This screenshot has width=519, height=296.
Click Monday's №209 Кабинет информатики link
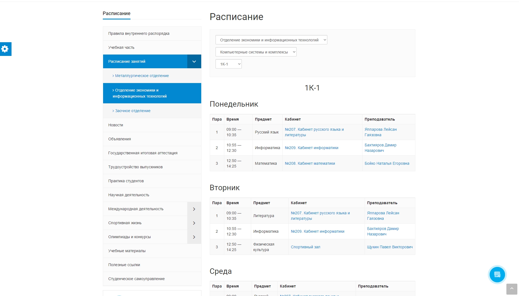click(x=311, y=148)
